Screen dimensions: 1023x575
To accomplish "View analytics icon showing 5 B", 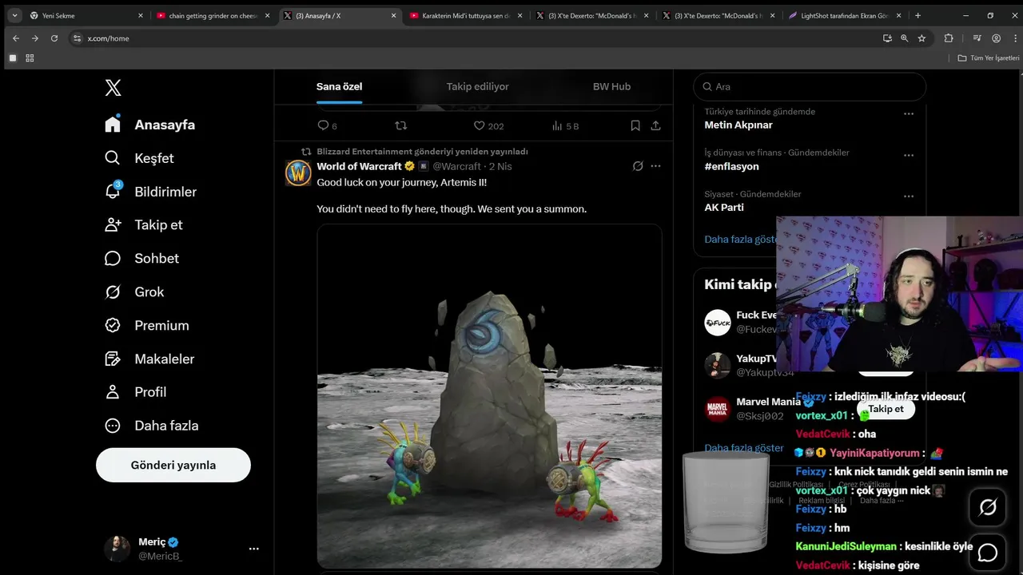I will tap(565, 125).
